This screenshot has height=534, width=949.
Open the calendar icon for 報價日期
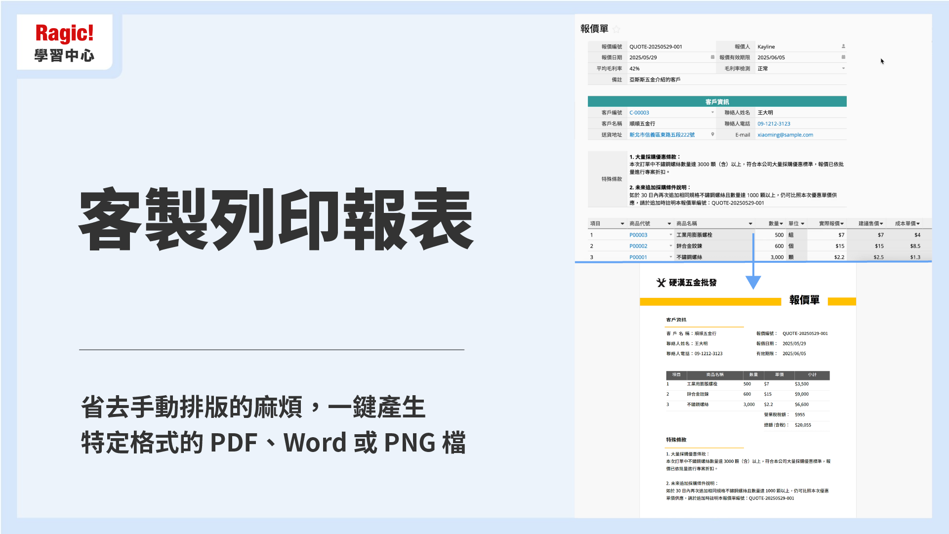pos(712,57)
